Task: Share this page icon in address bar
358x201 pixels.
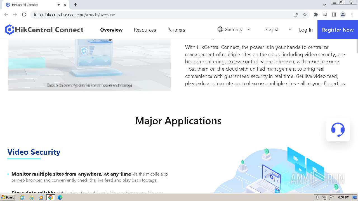Action: pyautogui.click(x=296, y=15)
